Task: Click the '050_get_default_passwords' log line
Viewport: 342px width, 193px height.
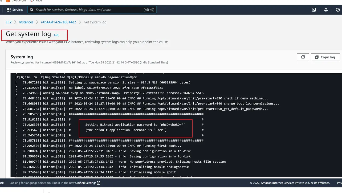Action: 142,109
